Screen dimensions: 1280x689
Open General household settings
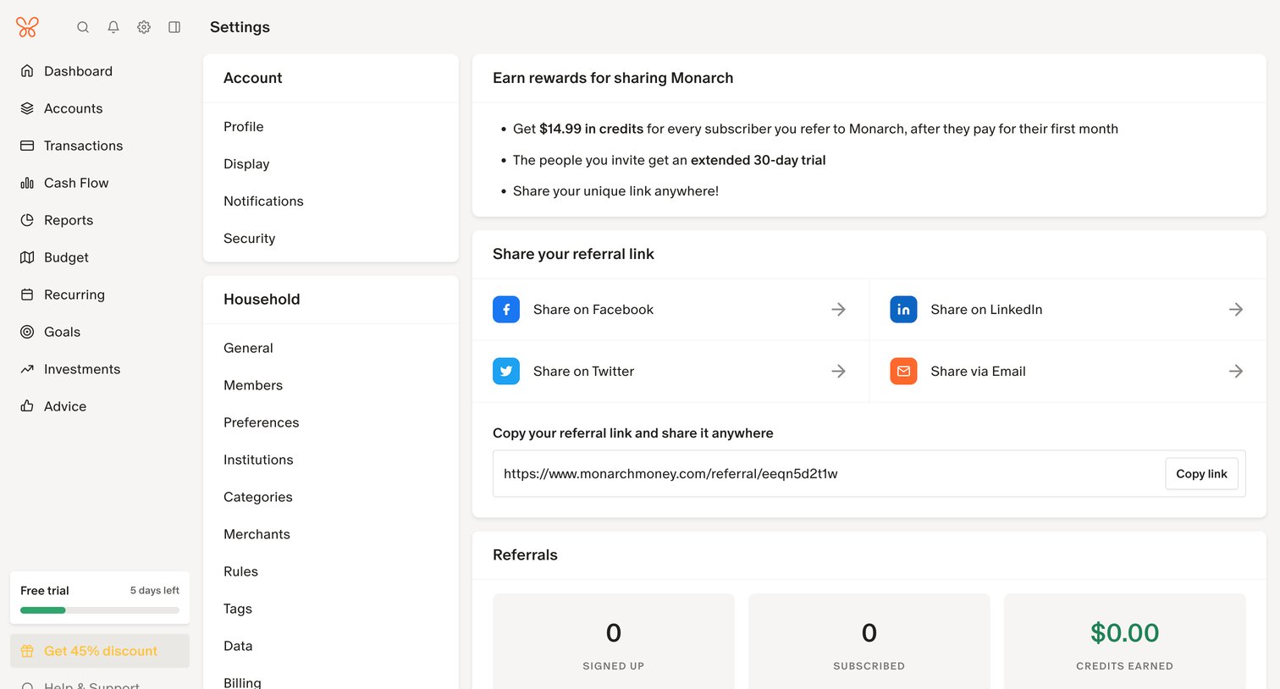tap(331, 348)
